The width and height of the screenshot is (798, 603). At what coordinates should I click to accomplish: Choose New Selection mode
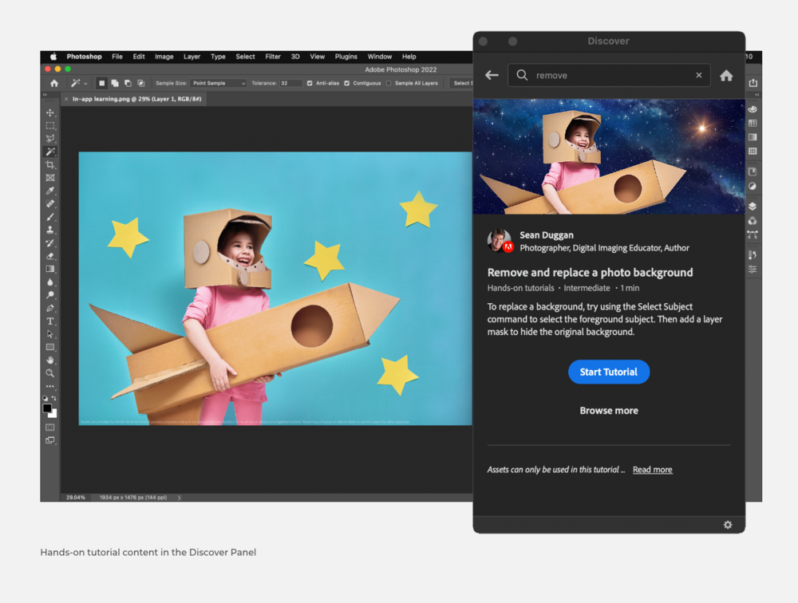[x=102, y=83]
